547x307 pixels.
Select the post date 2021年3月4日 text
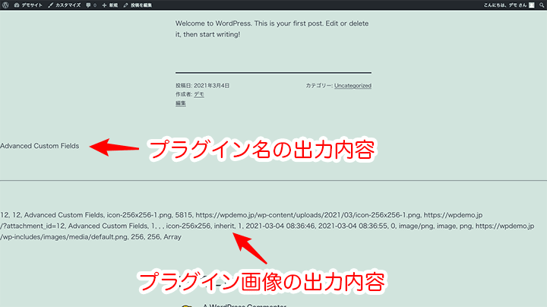[x=211, y=85]
